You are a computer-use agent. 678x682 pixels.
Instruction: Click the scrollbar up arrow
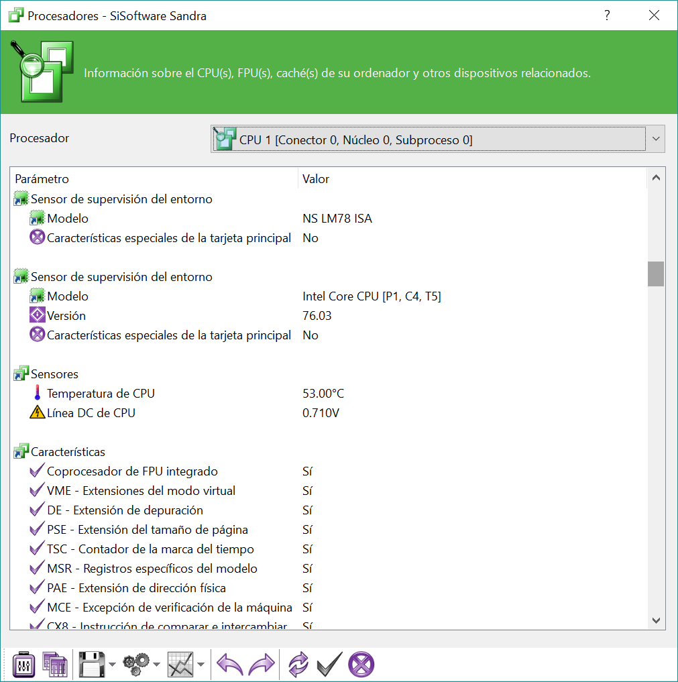[x=657, y=178]
